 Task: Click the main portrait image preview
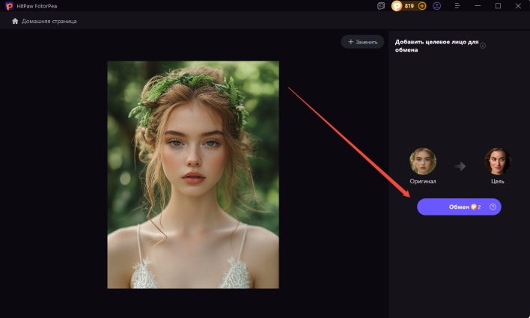[193, 174]
